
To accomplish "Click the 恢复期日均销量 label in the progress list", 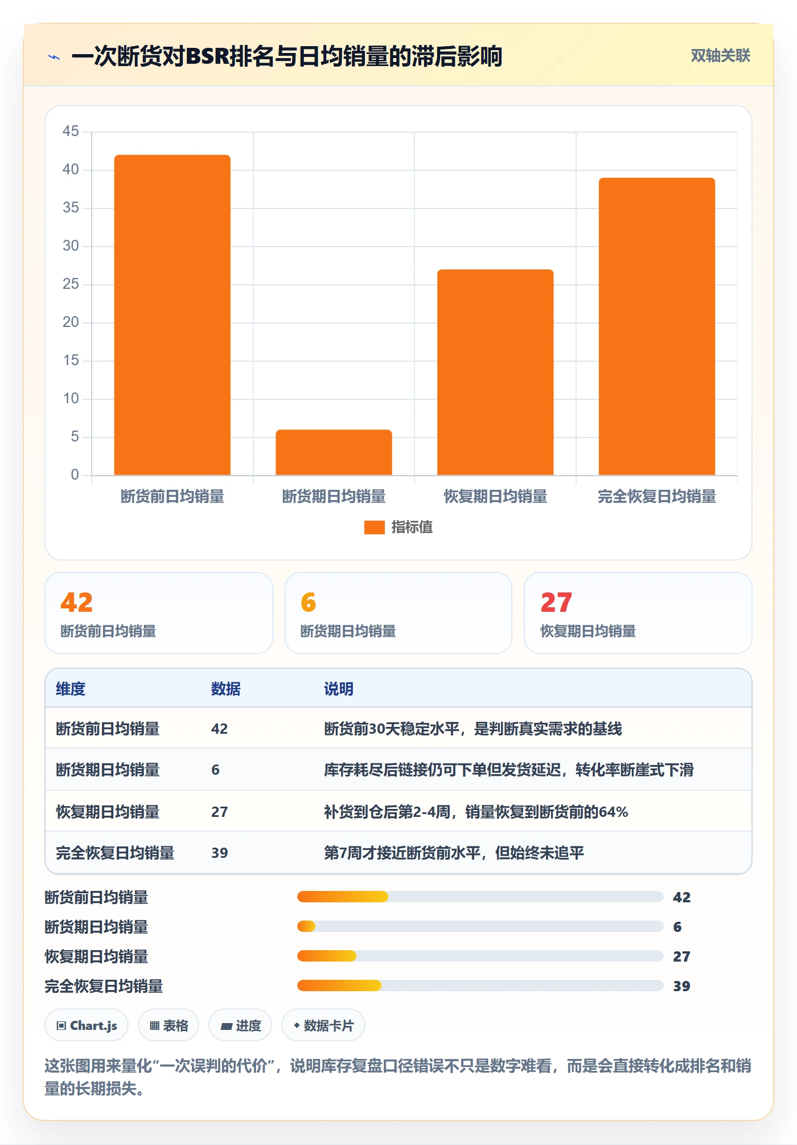I will pyautogui.click(x=96, y=956).
